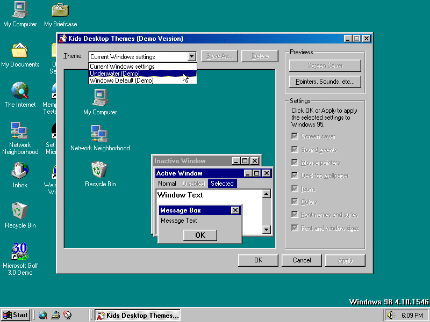Click the volume speaker tray icon
This screenshot has height=322, width=430.
click(x=390, y=315)
